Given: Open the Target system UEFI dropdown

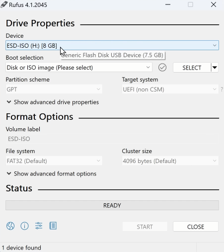Looking at the screenshot, I should coord(170,89).
